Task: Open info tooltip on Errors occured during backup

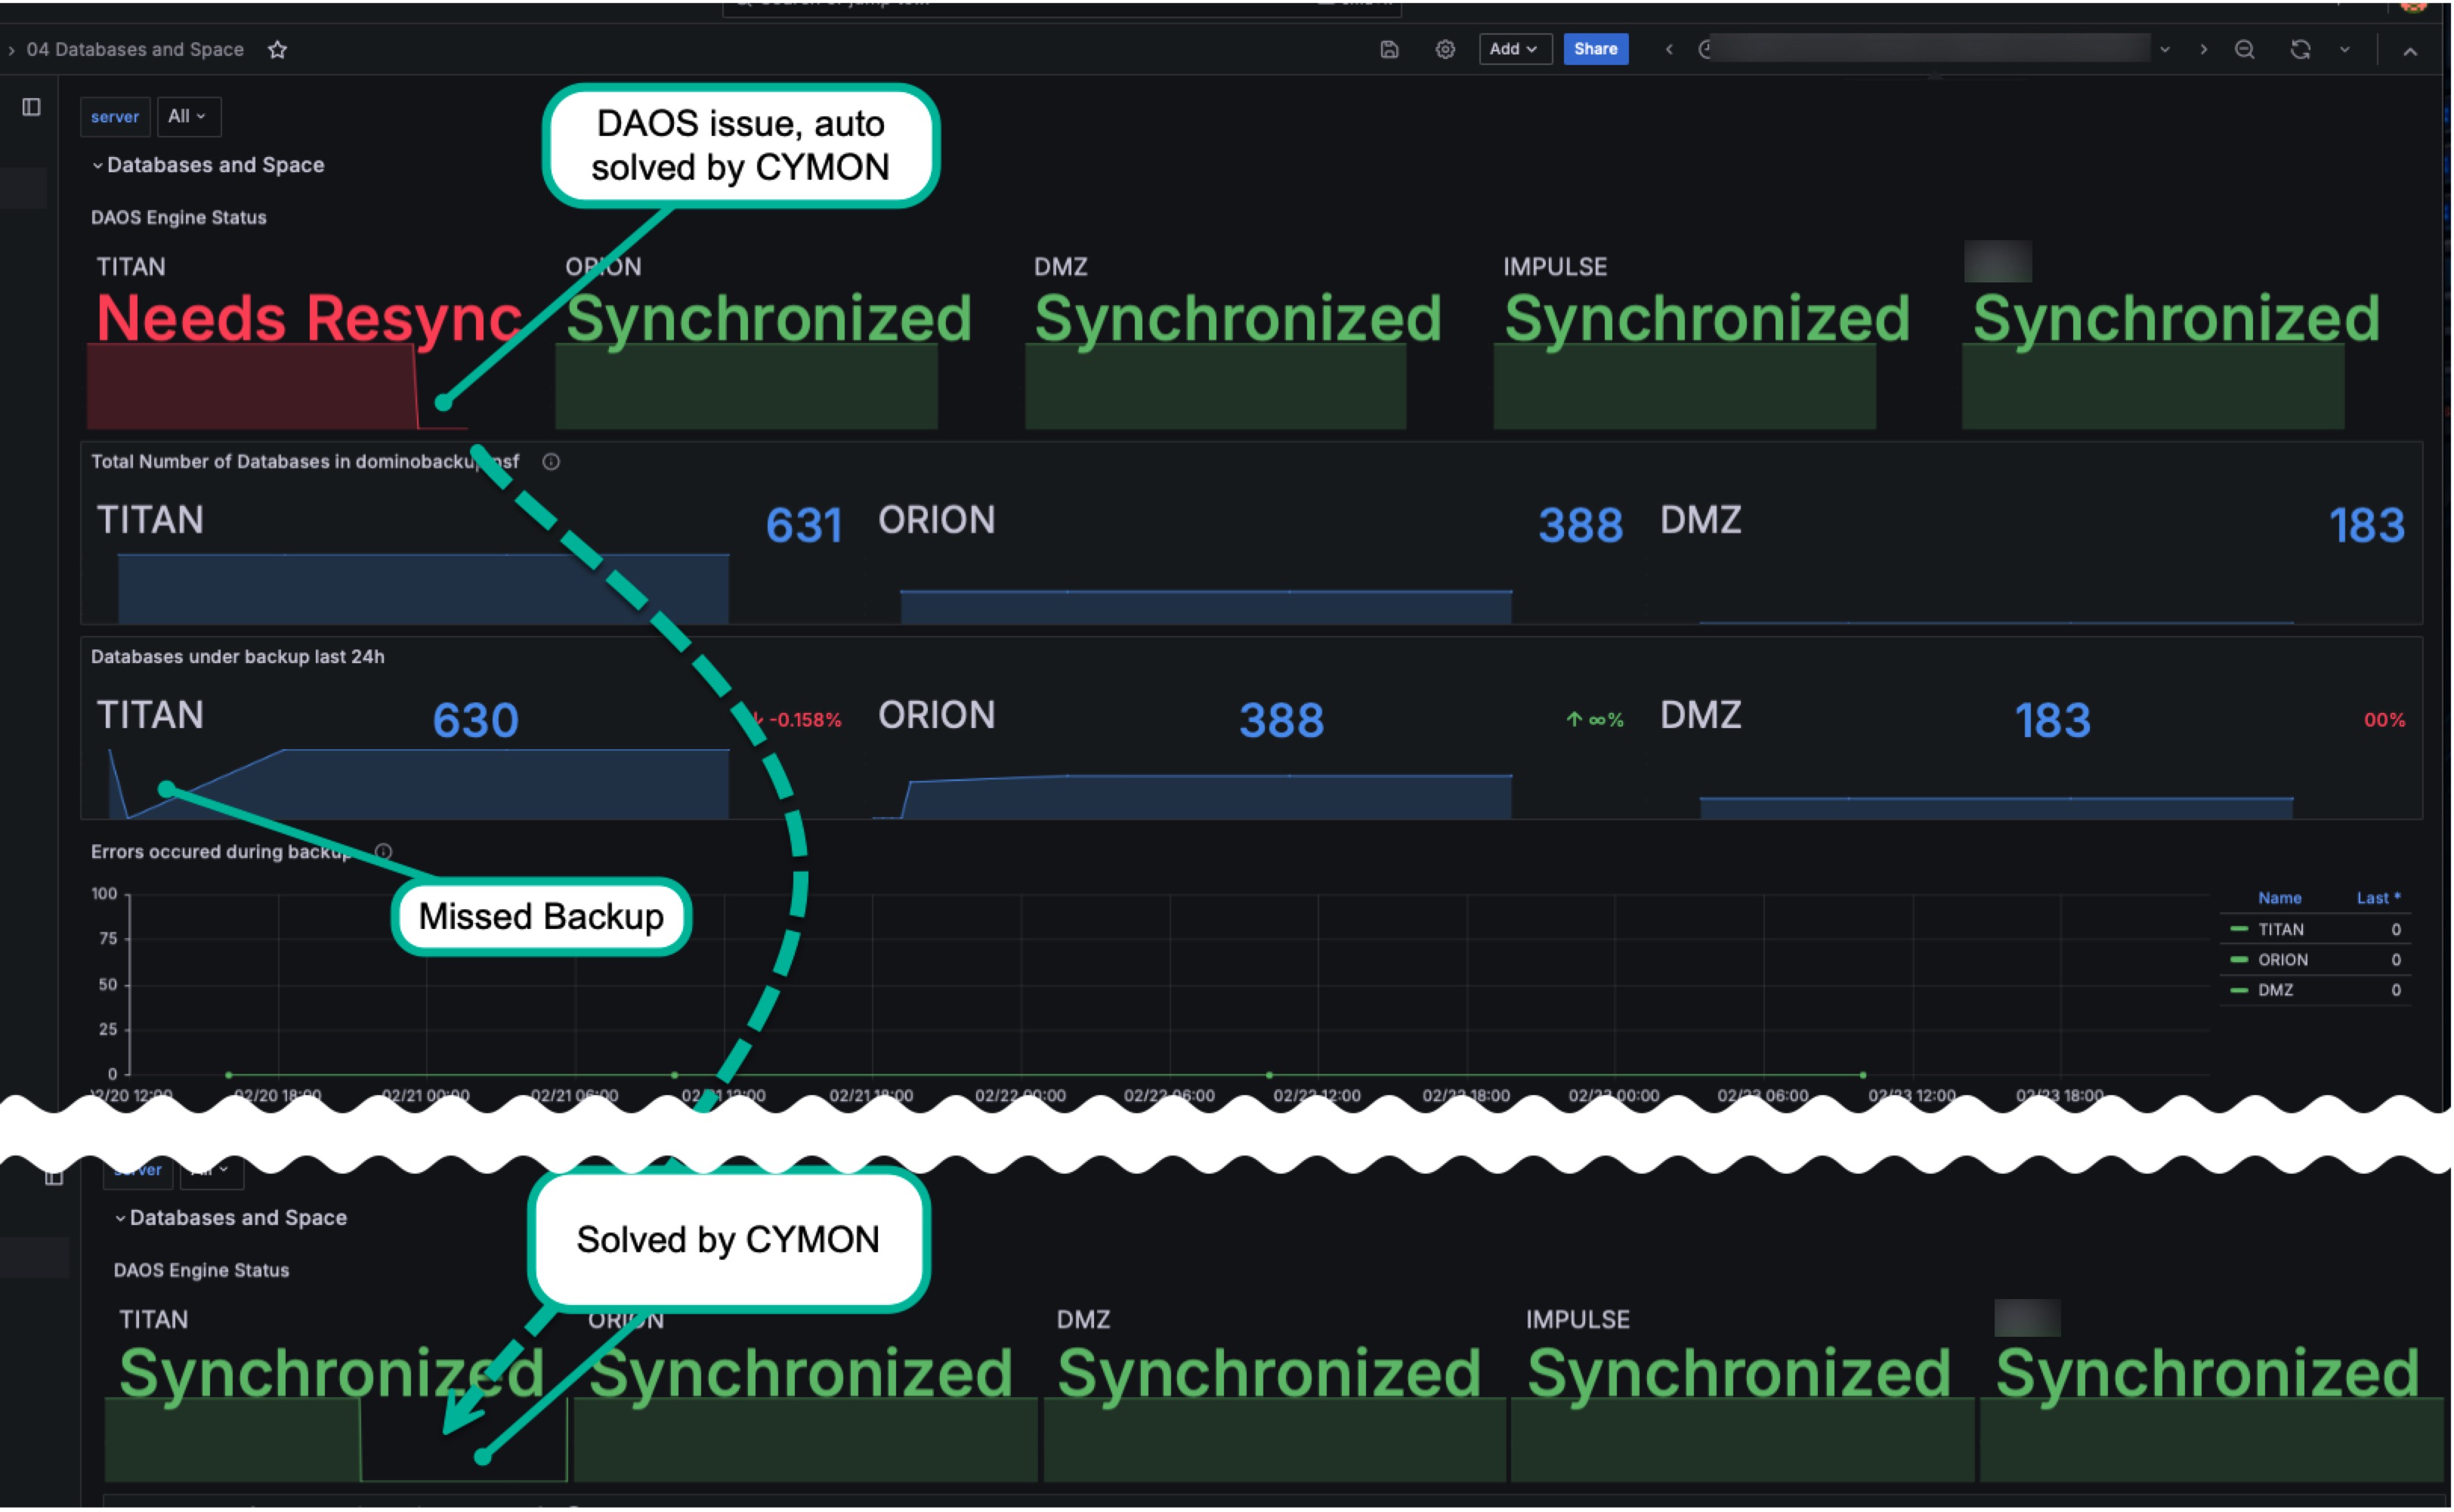Action: 382,851
